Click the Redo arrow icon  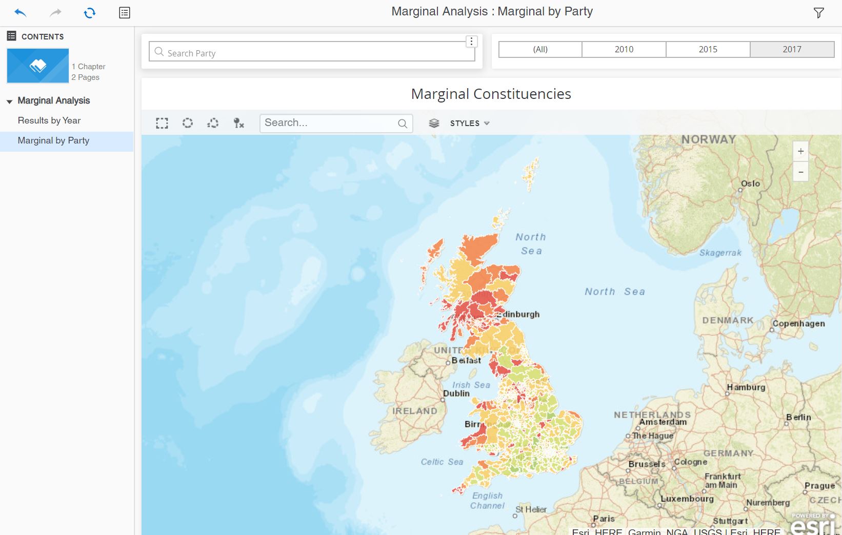pos(54,13)
